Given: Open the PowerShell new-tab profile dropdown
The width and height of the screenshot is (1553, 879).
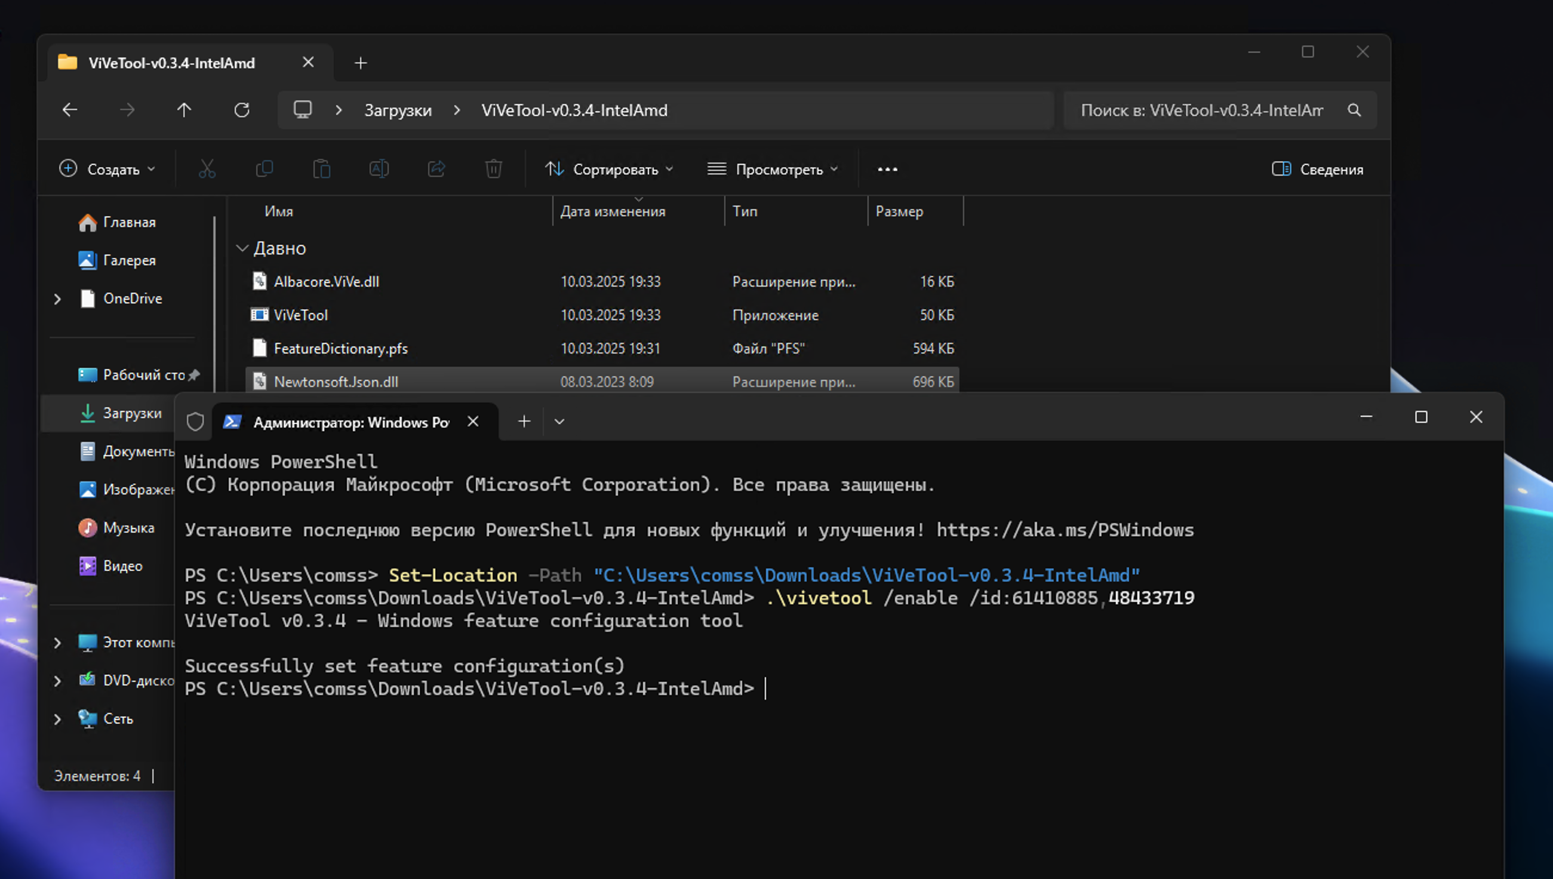Looking at the screenshot, I should point(559,422).
